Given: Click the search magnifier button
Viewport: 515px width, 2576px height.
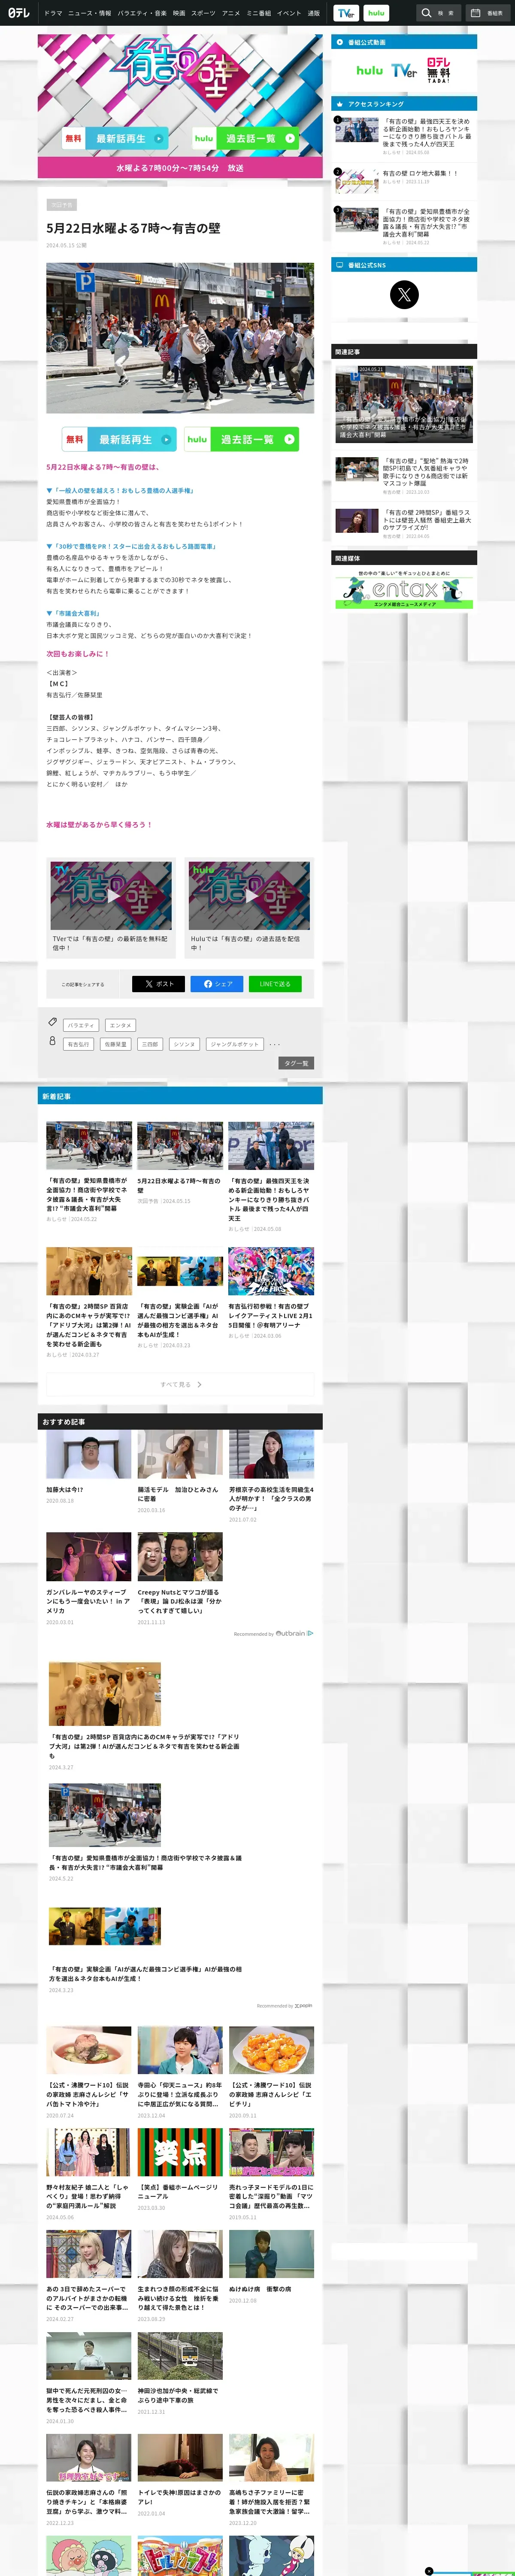Looking at the screenshot, I should pos(438,13).
